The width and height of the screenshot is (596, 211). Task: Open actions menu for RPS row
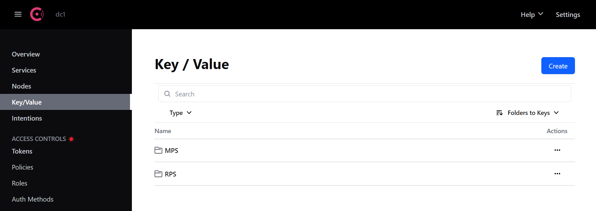[x=557, y=174]
